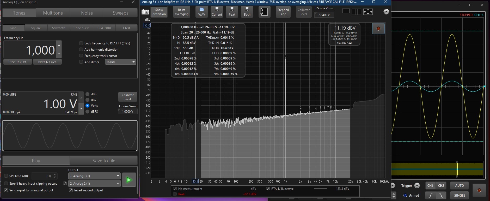490x201 pixels.
Task: Click Reset averaging button
Action: [182, 12]
